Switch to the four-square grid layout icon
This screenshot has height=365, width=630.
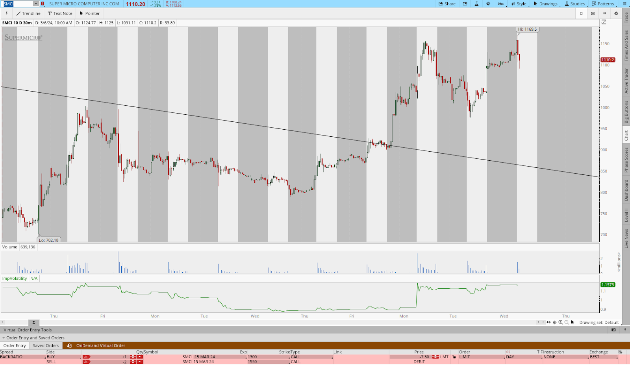point(593,13)
